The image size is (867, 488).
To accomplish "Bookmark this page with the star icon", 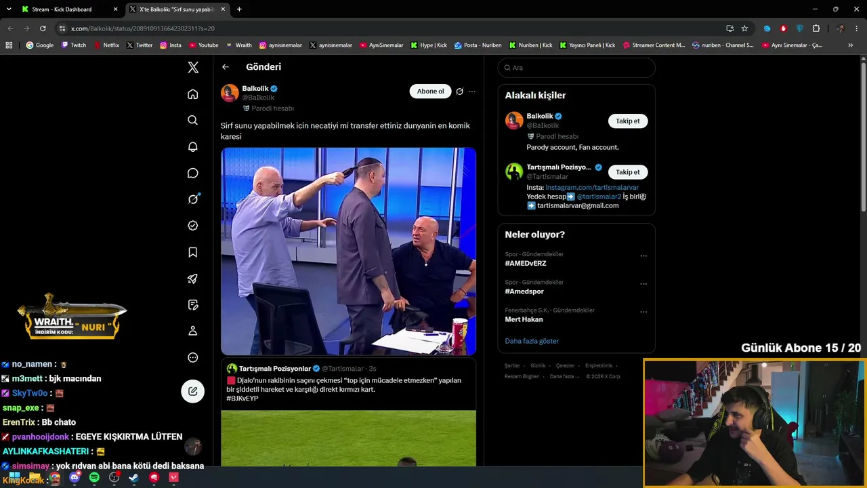I will pos(744,28).
